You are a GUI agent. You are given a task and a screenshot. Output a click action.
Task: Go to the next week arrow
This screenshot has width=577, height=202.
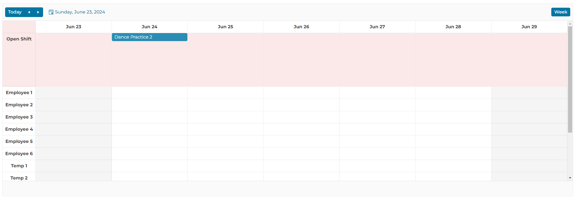pyautogui.click(x=38, y=12)
